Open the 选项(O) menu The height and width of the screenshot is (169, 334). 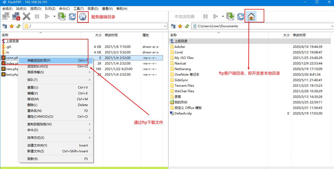36,9
